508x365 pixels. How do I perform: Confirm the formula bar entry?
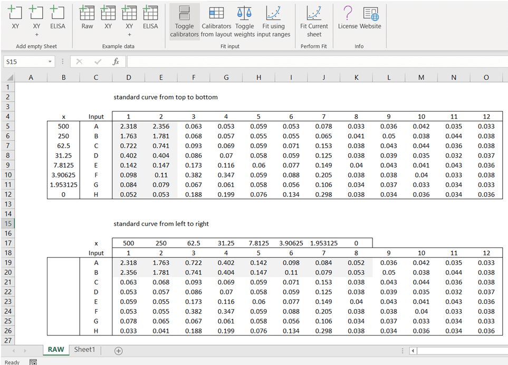pos(98,62)
